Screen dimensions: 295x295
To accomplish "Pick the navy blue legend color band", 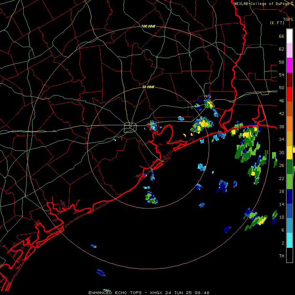I will pyautogui.click(x=289, y=196).
